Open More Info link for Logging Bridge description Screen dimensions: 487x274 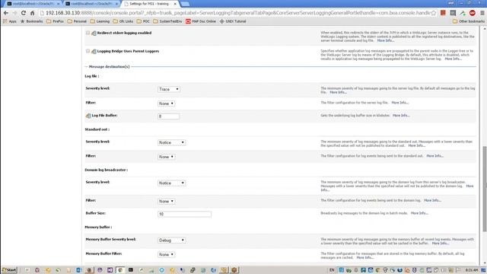(x=453, y=59)
